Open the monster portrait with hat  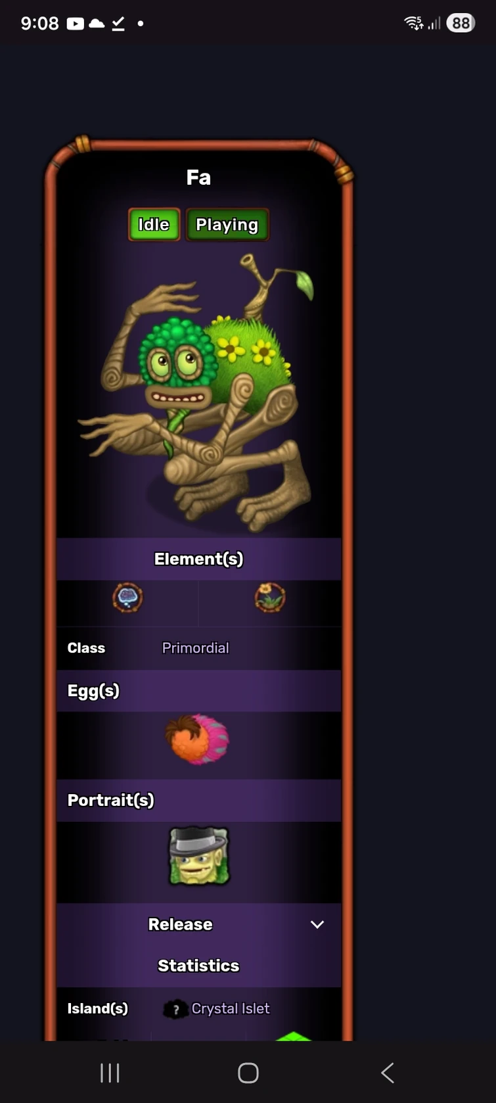pyautogui.click(x=199, y=857)
